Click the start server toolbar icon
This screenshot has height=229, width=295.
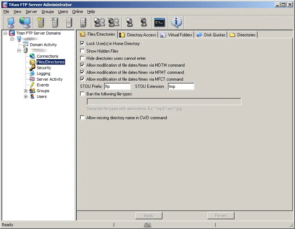click(69, 22)
